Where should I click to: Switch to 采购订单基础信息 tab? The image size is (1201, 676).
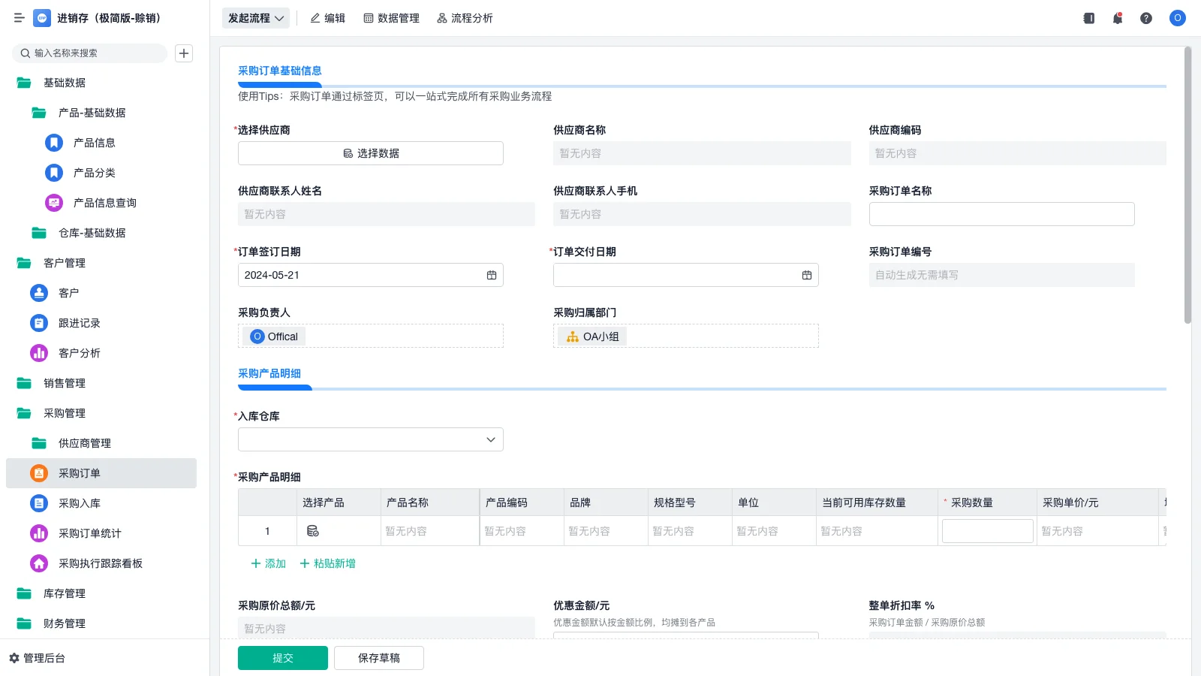(280, 71)
